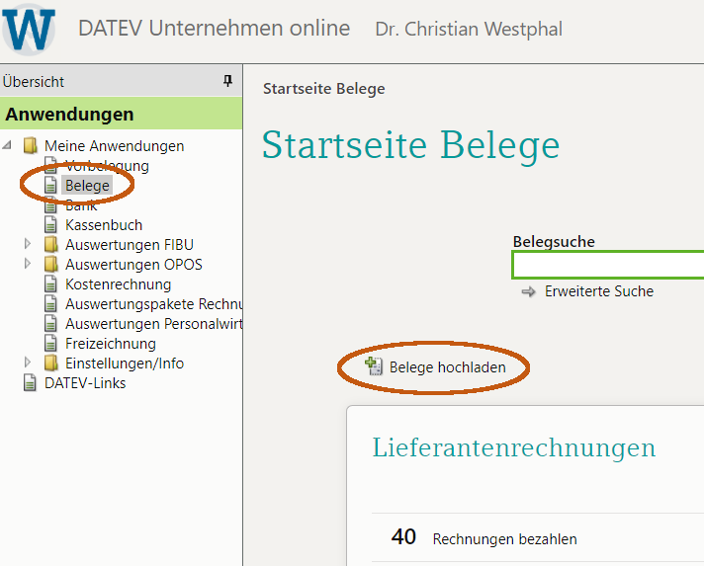704x566 pixels.
Task: Click the Dr. Christian Westphal header name
Action: click(469, 30)
